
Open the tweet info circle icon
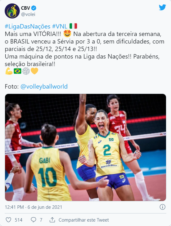click(x=163, y=207)
